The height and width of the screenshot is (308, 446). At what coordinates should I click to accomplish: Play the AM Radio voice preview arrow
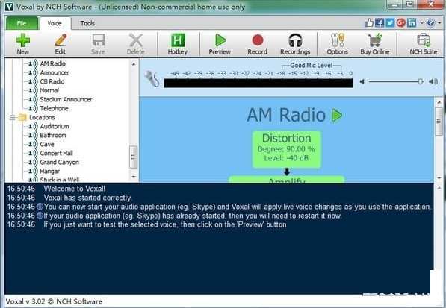click(x=337, y=116)
